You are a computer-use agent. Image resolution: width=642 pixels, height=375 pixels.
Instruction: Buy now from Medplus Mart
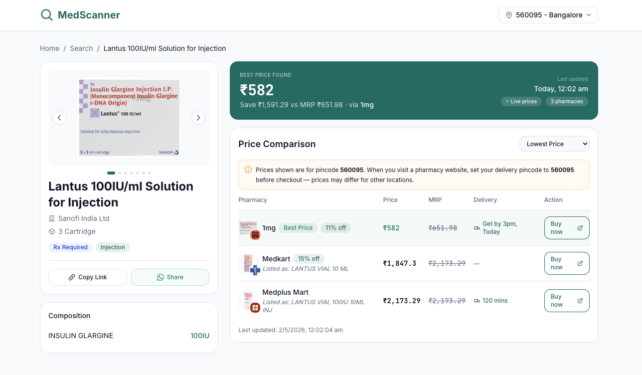pyautogui.click(x=567, y=301)
